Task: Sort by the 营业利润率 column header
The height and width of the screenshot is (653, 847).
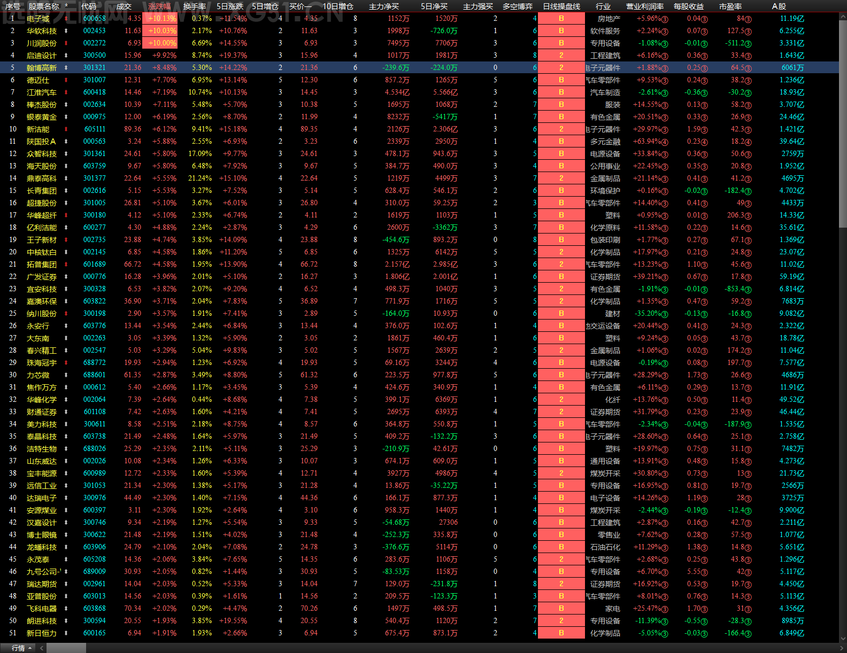Action: coord(645,6)
